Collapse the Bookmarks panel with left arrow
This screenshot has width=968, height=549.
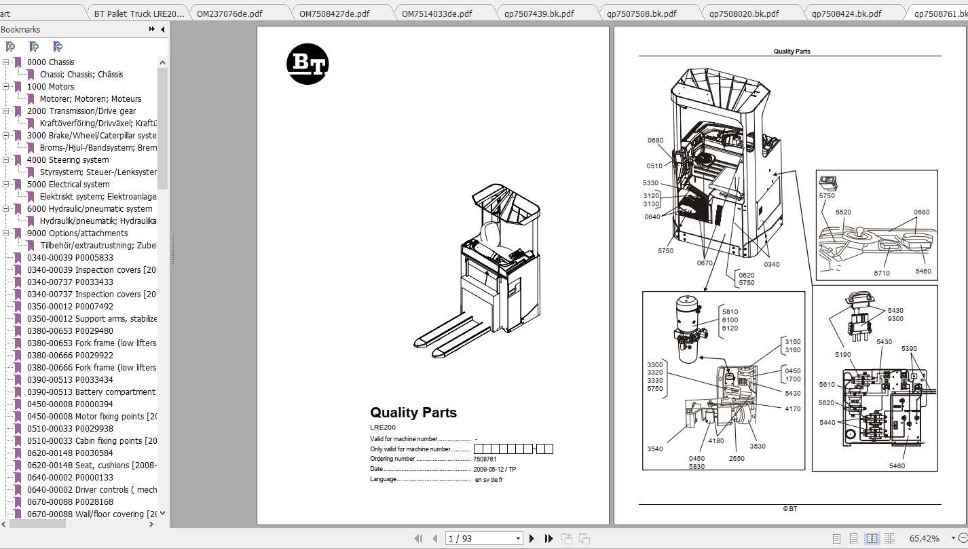pyautogui.click(x=162, y=29)
